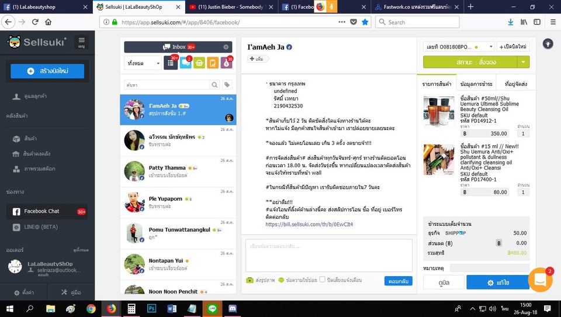Screen dimensions: 561x317
Task: Select the purple money bag filter icon
Action: point(226,63)
